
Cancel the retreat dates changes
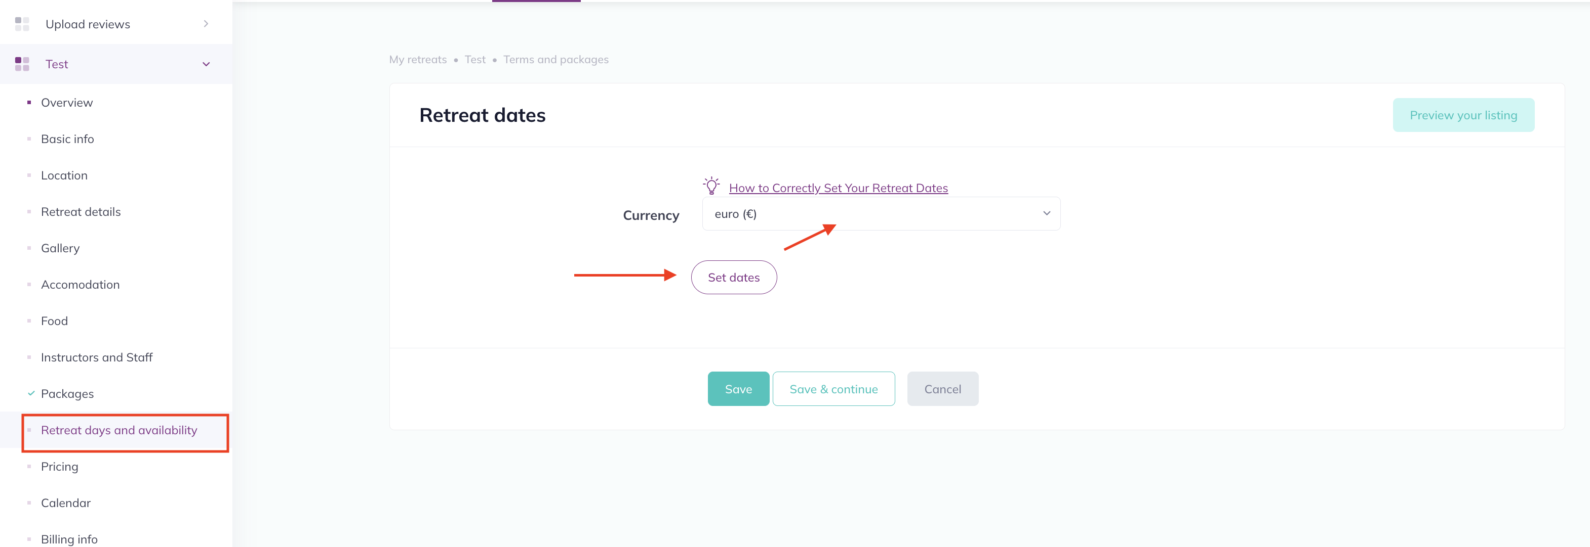pyautogui.click(x=942, y=389)
